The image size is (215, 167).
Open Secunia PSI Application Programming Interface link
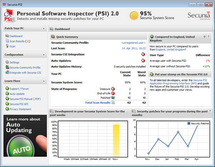(x=178, y=82)
